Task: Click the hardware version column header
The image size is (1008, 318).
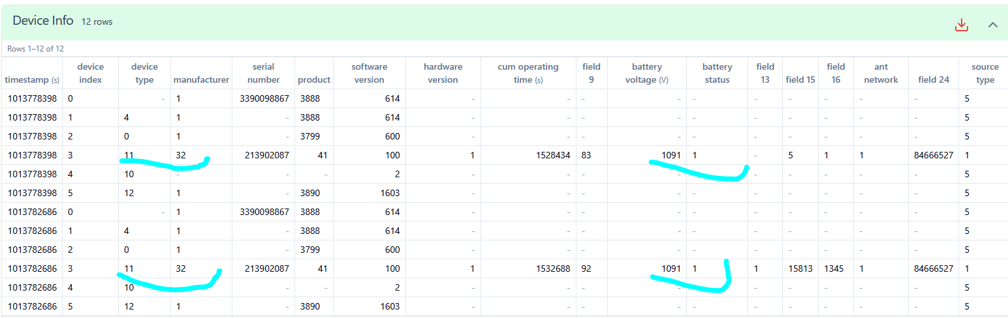Action: [x=443, y=73]
